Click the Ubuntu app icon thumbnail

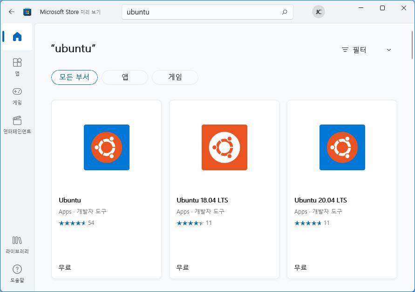(107, 147)
